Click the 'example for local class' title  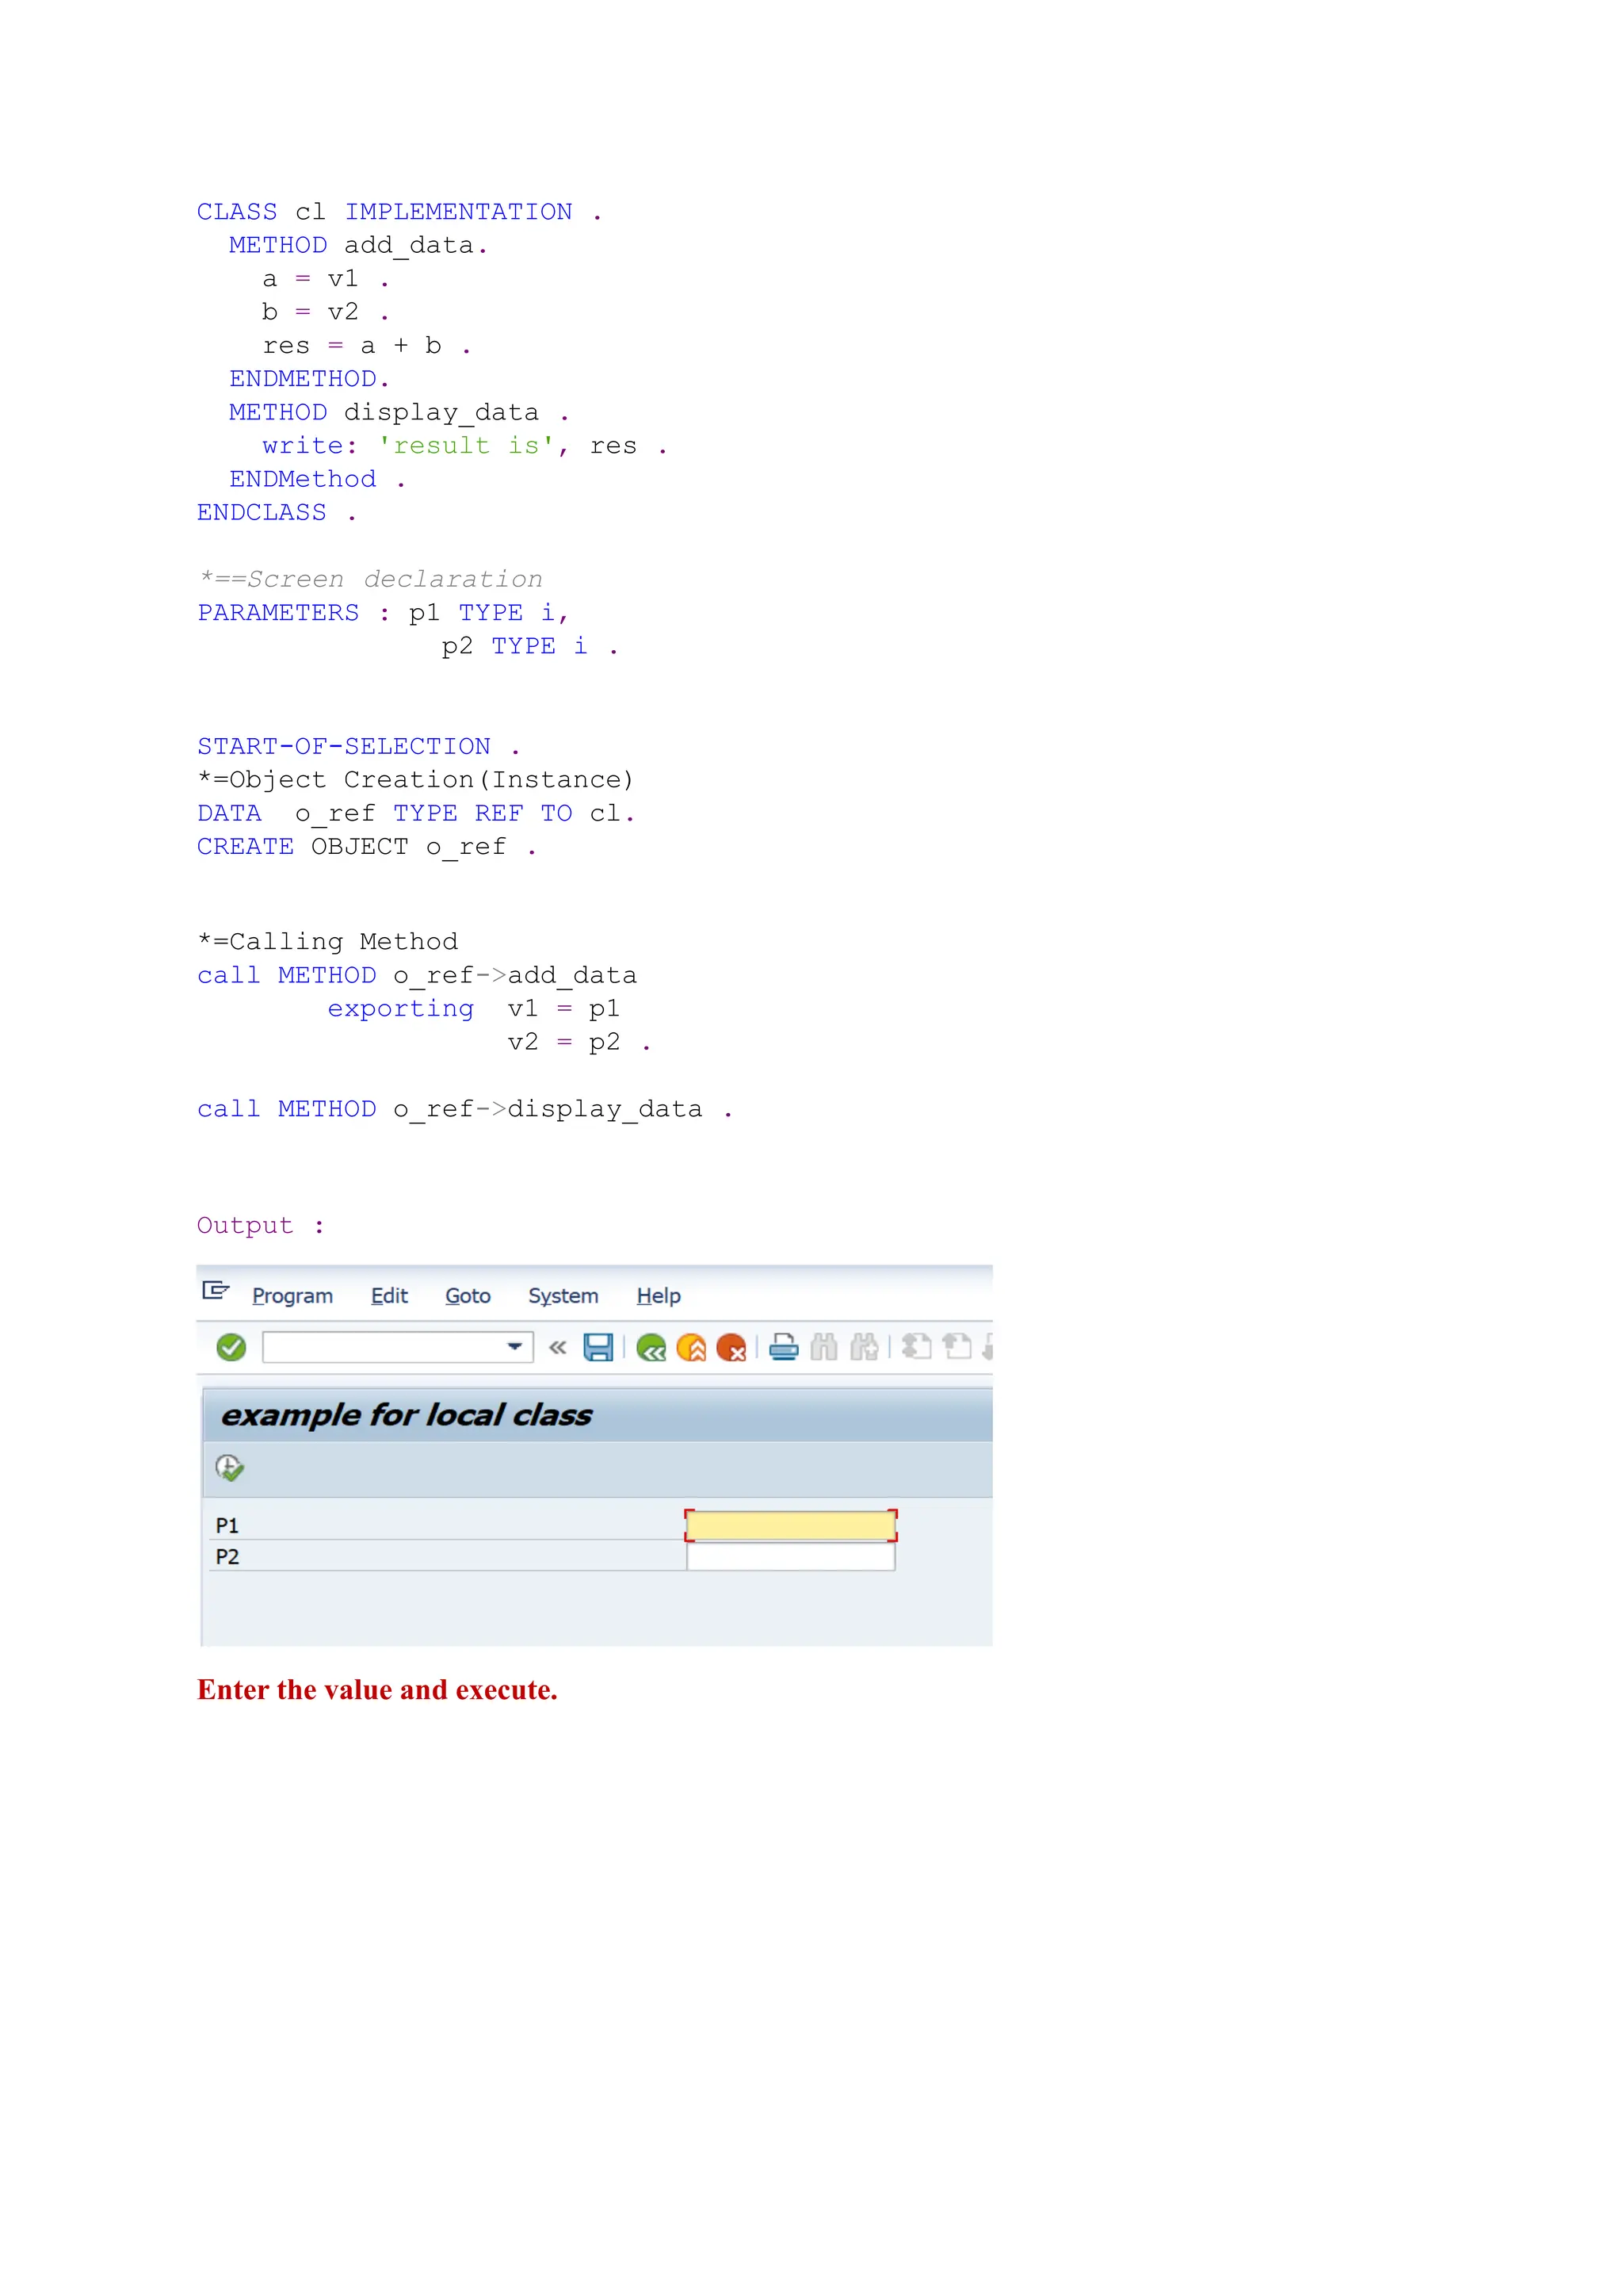click(x=407, y=1415)
